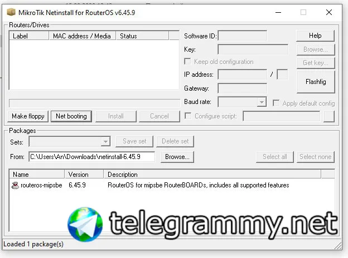Click into the Key input field
Viewport: 348px width, 258px height.
[x=253, y=49]
